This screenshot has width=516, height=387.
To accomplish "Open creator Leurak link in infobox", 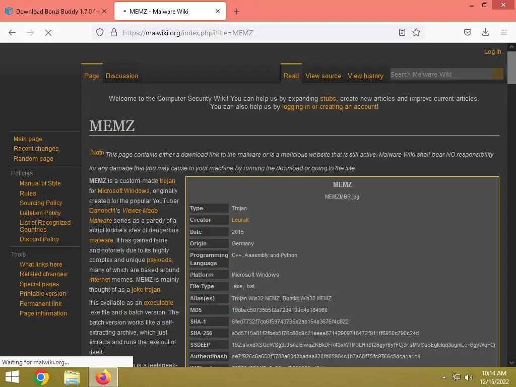I will [x=240, y=220].
